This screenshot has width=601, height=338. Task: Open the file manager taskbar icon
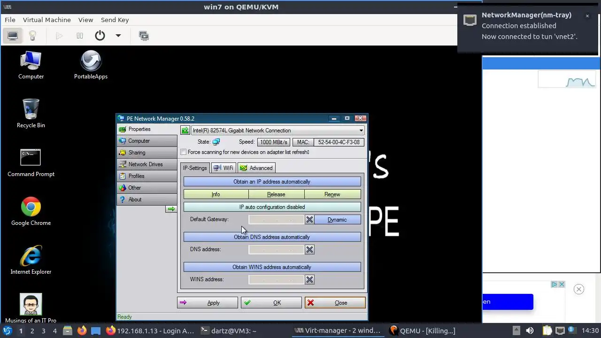[68, 331]
